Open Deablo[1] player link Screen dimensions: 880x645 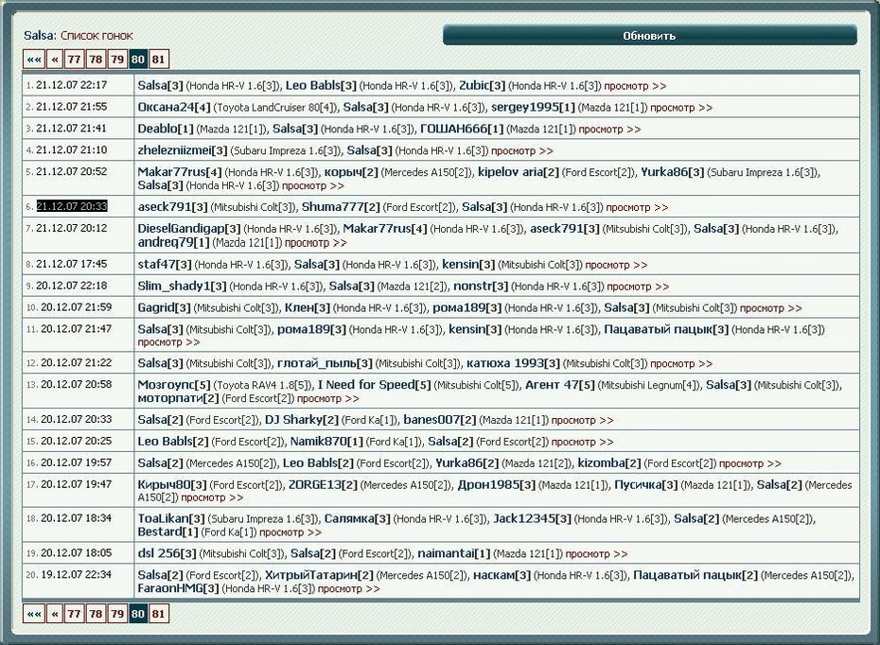[166, 129]
